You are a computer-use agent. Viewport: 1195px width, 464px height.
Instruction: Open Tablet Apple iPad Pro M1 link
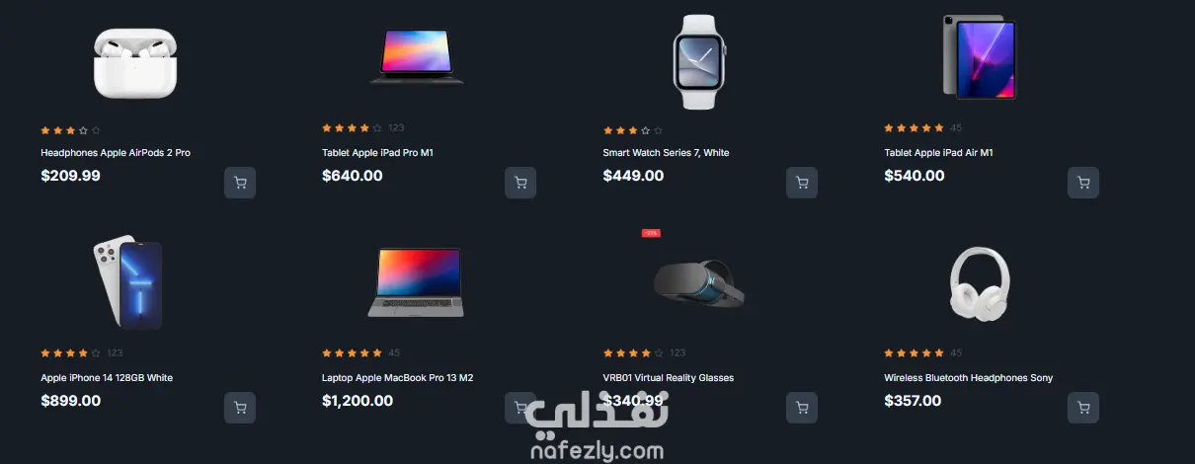(x=377, y=153)
